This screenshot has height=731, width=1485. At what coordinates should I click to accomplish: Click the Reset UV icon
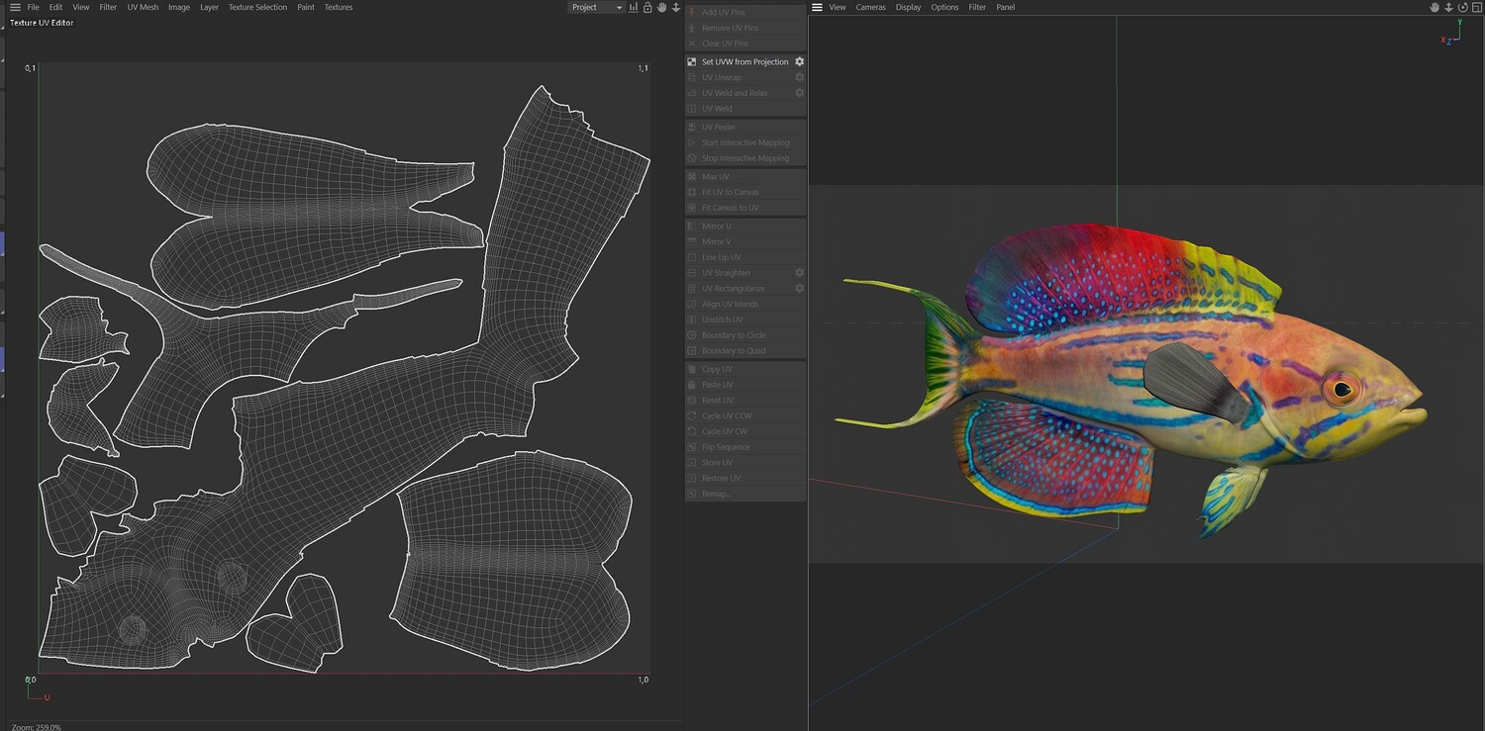pos(692,401)
